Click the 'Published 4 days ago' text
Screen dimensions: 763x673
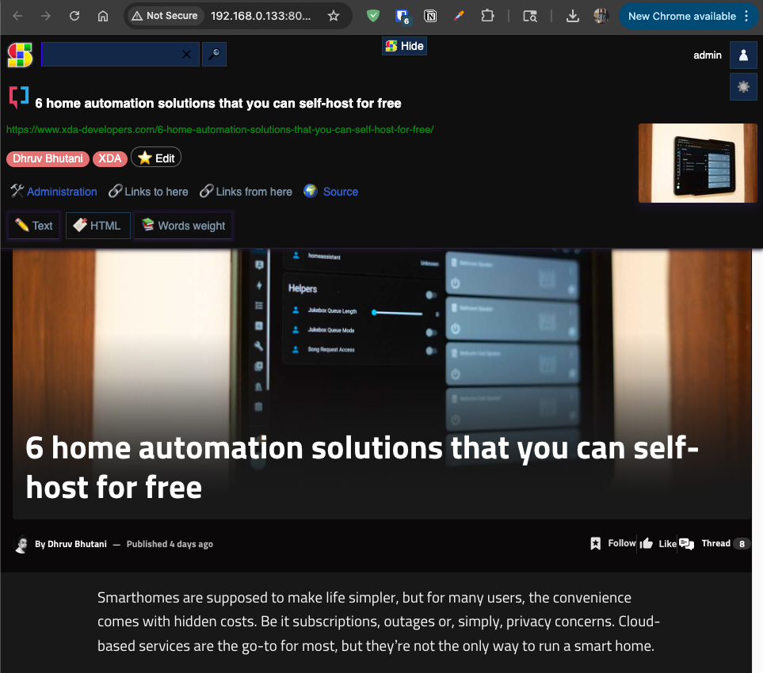coord(170,544)
